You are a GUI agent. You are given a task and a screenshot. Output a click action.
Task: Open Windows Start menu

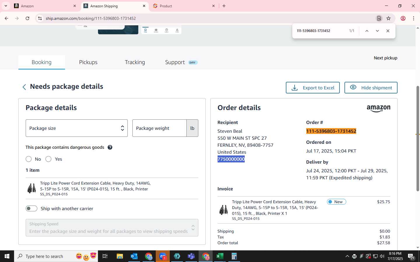[x=7, y=256]
